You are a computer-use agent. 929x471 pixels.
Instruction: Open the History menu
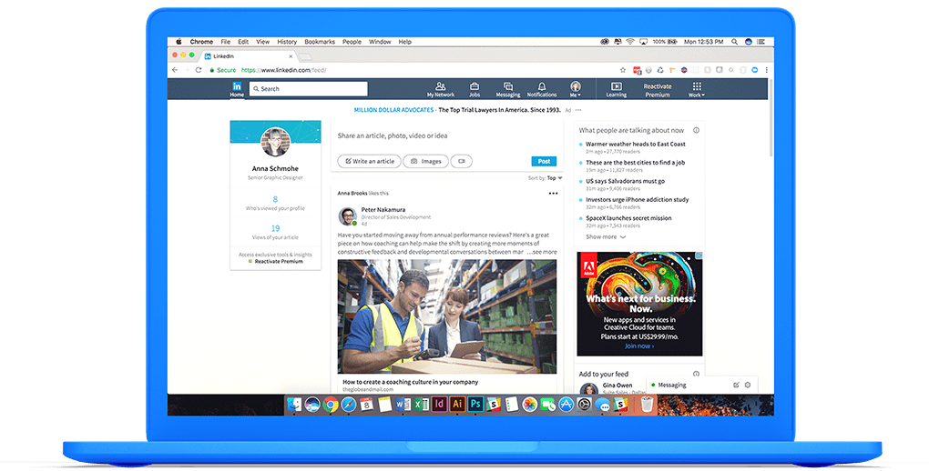[287, 42]
